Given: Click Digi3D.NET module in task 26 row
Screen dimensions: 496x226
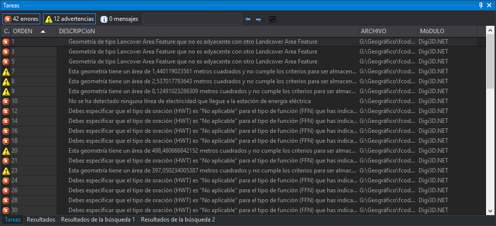Looking at the screenshot, I should [x=433, y=190].
